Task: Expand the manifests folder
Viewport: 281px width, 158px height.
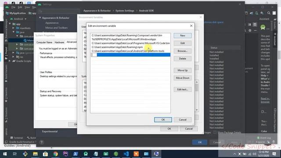Action: click(x=14, y=28)
